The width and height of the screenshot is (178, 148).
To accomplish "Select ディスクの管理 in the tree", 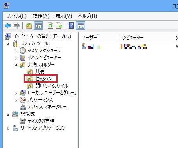I will click(x=41, y=121).
